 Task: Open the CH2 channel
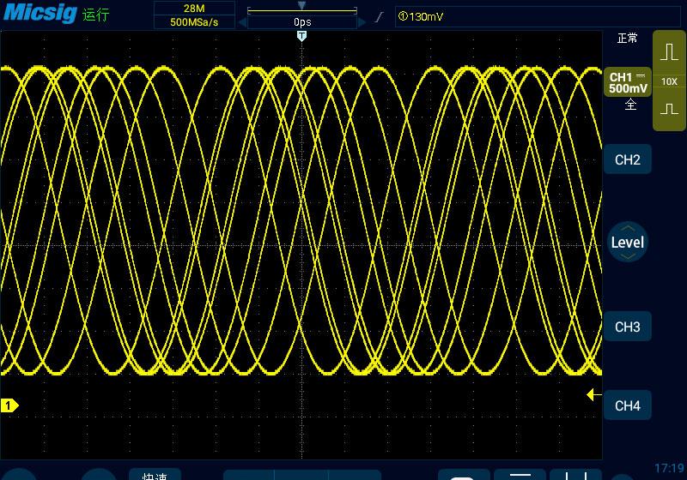(x=628, y=159)
